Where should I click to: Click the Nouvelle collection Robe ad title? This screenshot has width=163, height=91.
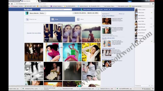(108, 38)
